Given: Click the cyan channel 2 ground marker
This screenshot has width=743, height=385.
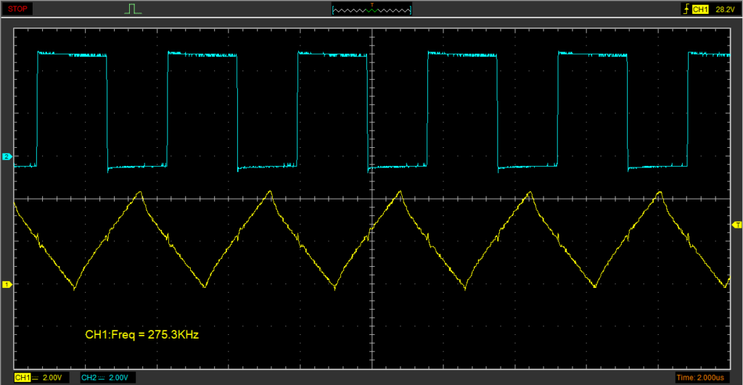Looking at the screenshot, I should [x=7, y=157].
